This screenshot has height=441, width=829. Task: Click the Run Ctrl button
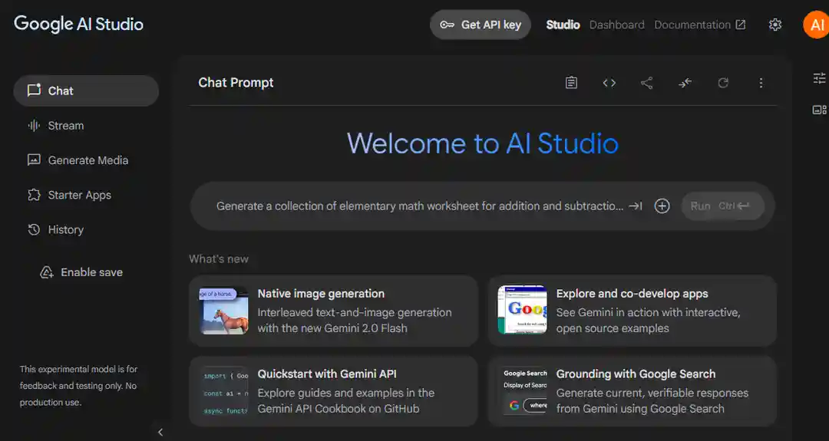pos(723,206)
